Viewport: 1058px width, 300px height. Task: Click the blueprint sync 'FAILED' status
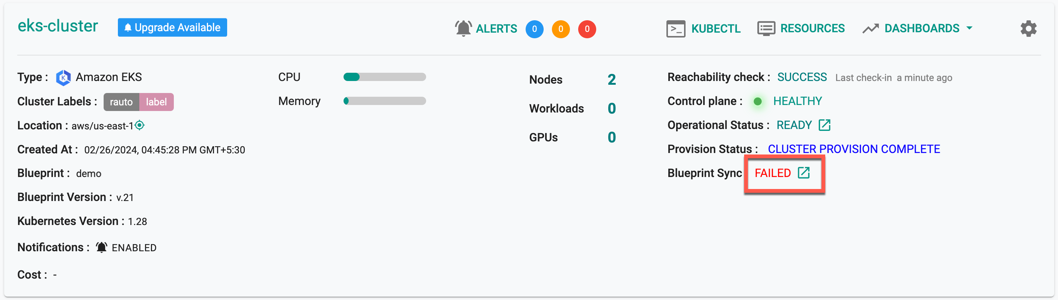[x=773, y=173]
